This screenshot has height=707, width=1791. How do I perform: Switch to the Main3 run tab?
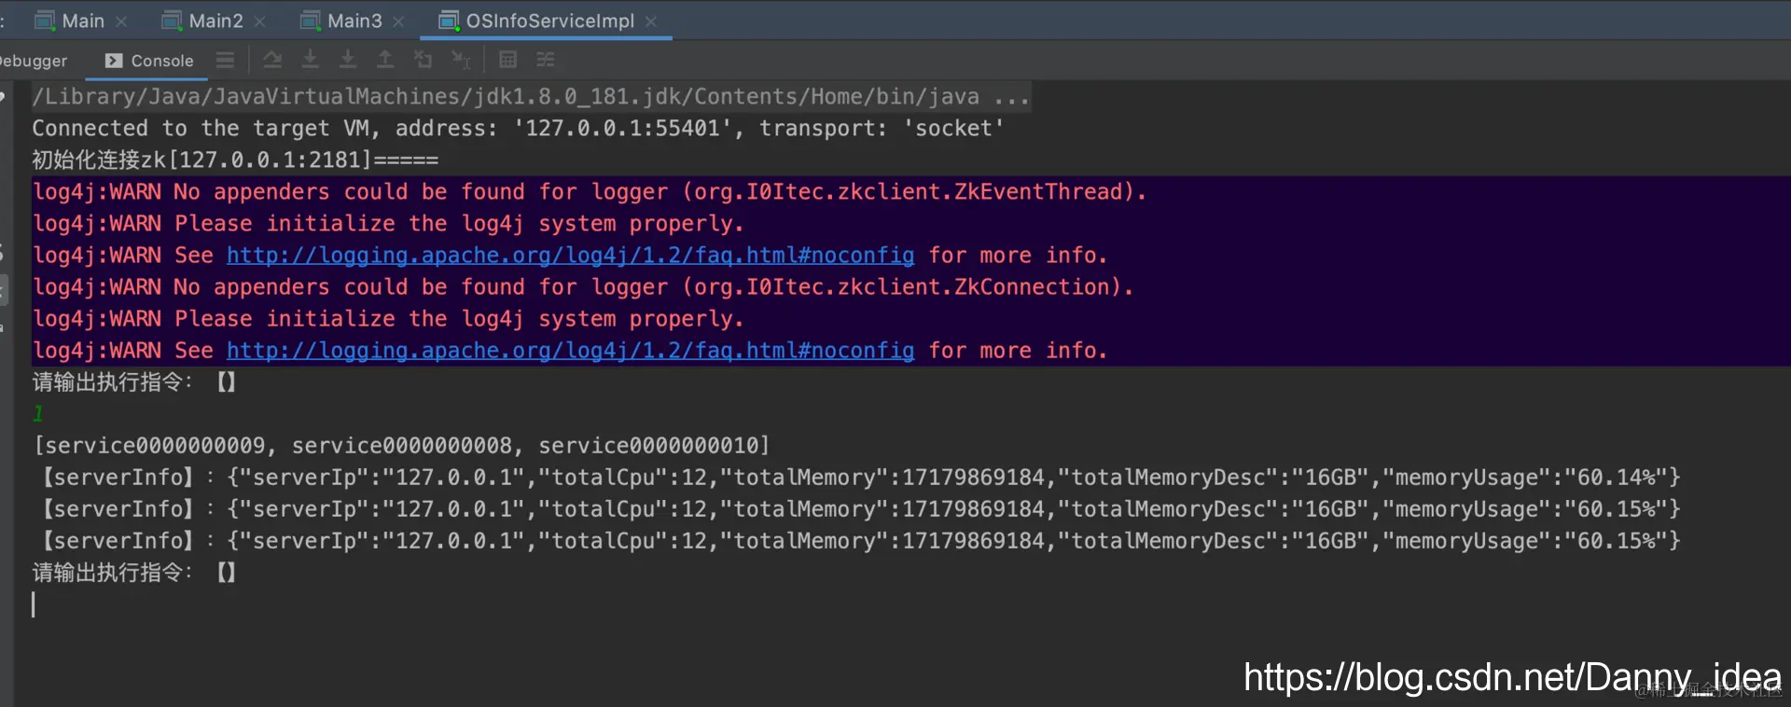[354, 21]
